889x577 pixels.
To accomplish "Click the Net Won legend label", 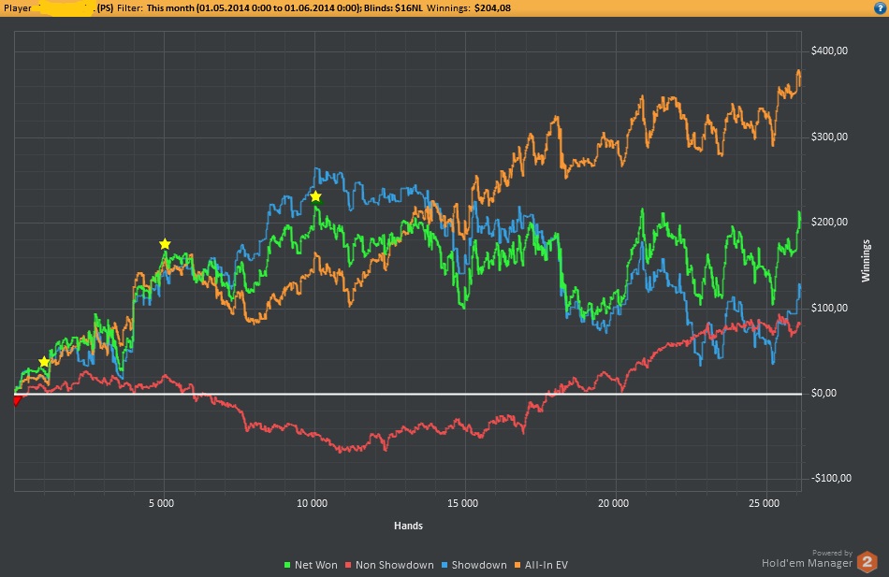I will (315, 565).
